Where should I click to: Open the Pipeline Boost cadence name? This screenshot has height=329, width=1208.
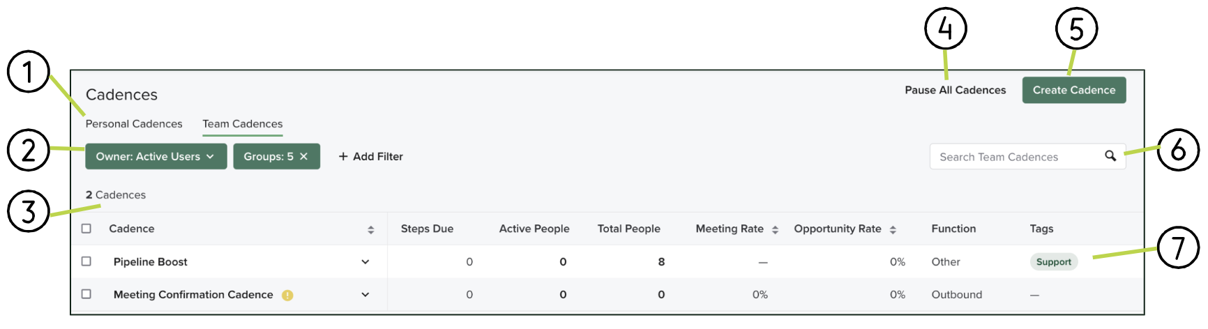click(x=151, y=262)
